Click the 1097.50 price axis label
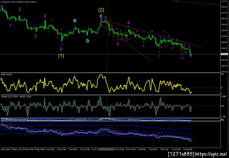 click(x=224, y=72)
